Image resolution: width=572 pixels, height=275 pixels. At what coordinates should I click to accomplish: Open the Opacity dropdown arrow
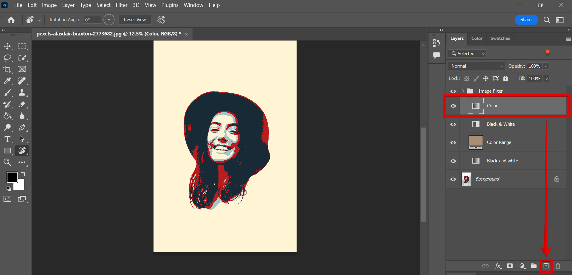546,66
